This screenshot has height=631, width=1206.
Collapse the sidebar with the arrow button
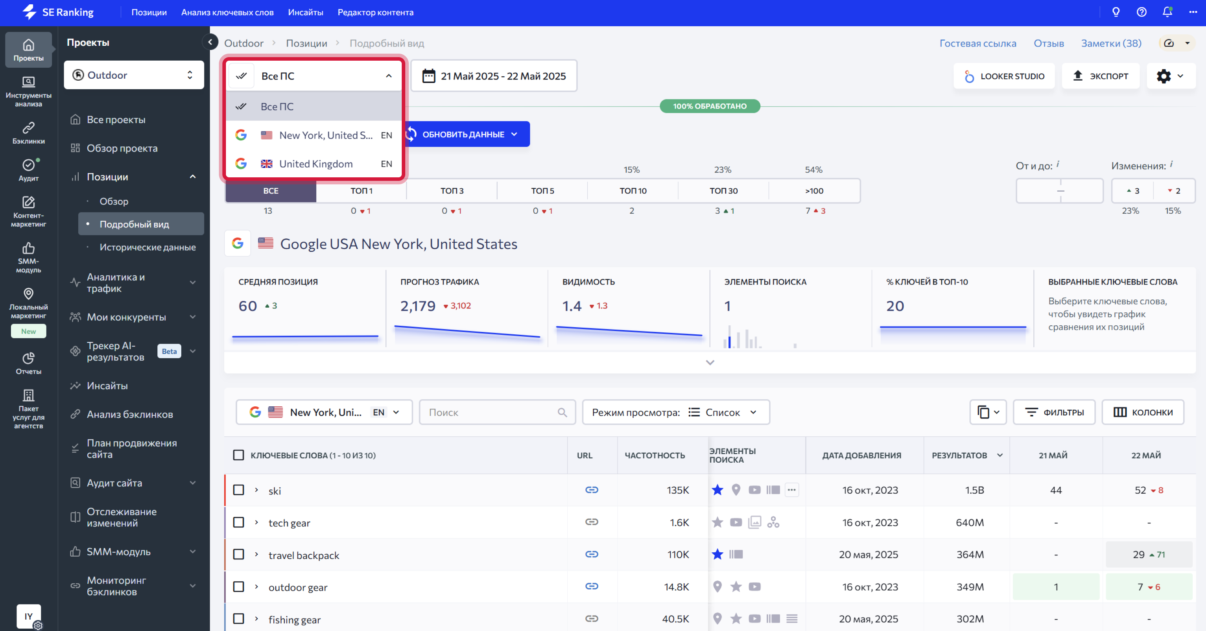tap(210, 42)
